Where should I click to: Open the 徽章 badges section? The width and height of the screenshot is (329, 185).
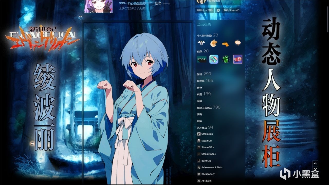coord(200,52)
